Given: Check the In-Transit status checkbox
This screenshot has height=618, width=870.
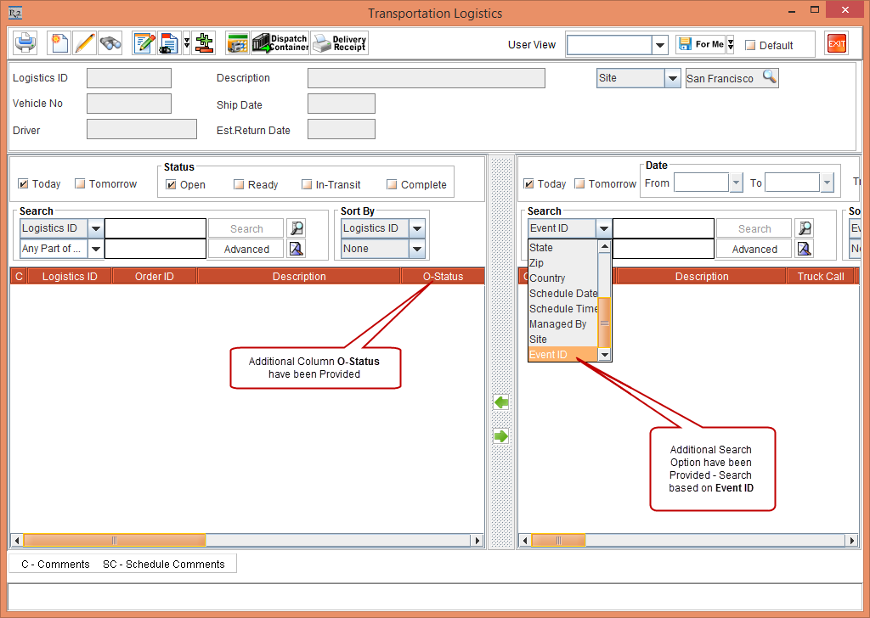Looking at the screenshot, I should point(306,184).
